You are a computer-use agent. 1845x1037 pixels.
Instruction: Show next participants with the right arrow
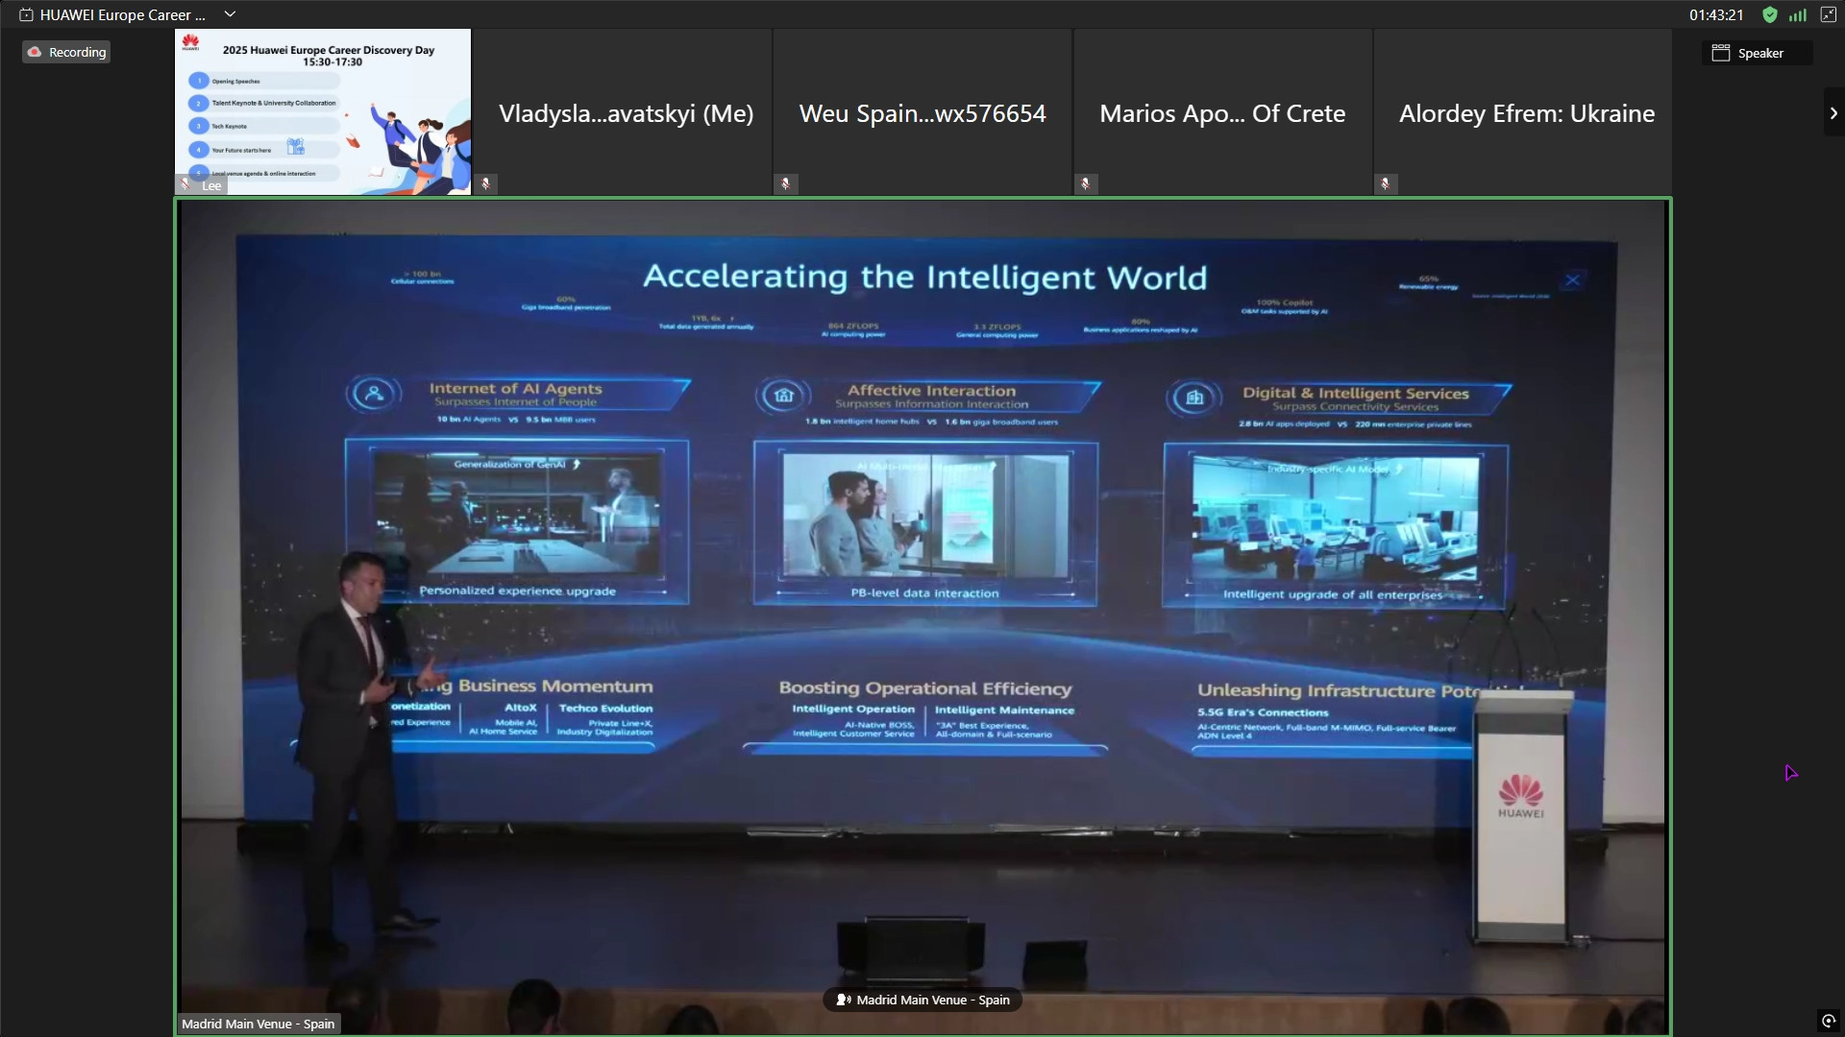point(1833,112)
